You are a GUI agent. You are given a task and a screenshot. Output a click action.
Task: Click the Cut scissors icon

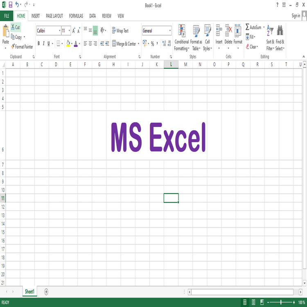coord(13,27)
